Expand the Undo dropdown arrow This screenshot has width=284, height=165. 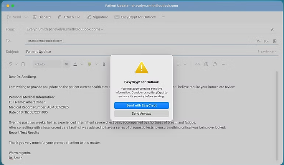click(16, 64)
